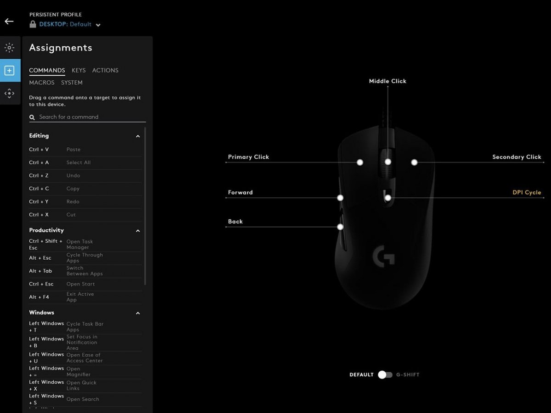
Task: Toggle the Default / G-Shift switch
Action: [385, 375]
